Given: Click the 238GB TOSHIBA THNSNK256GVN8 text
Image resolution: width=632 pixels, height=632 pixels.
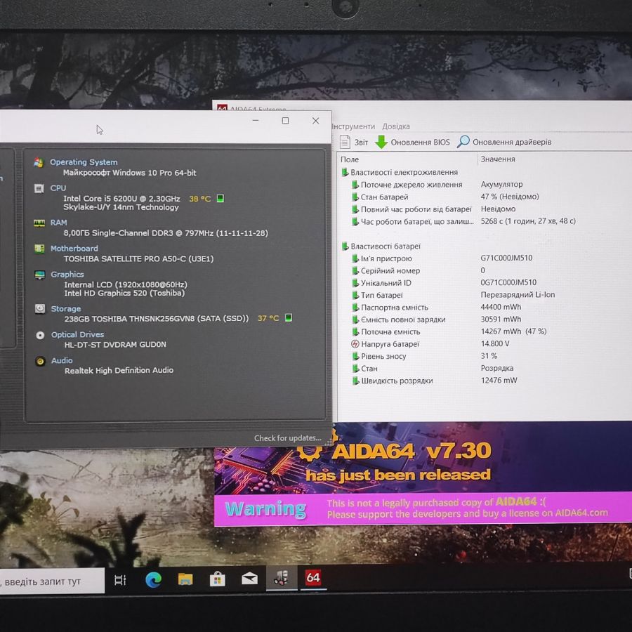Looking at the screenshot, I should (x=157, y=319).
